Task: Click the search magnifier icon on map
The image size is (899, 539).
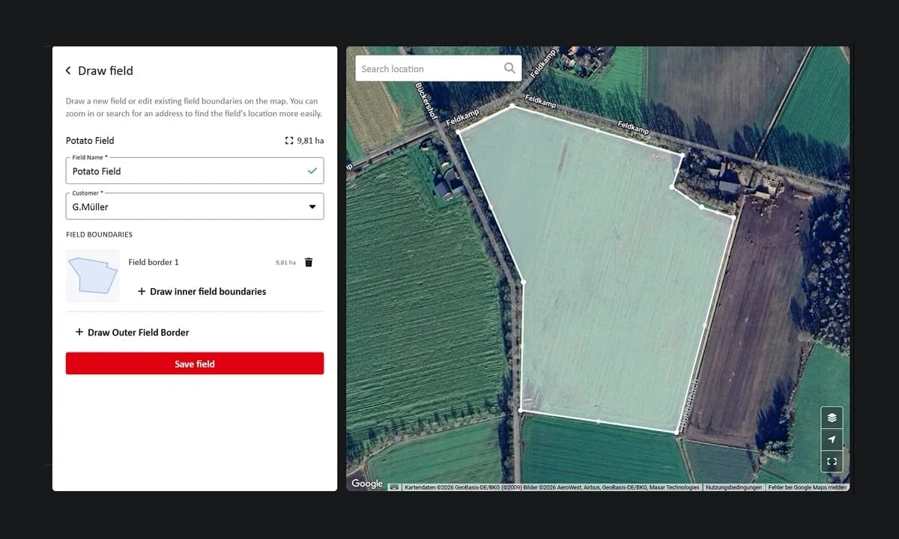Action: [x=509, y=68]
